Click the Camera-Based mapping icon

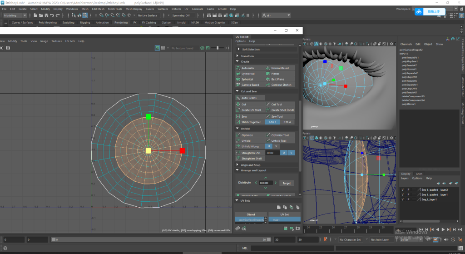point(238,85)
